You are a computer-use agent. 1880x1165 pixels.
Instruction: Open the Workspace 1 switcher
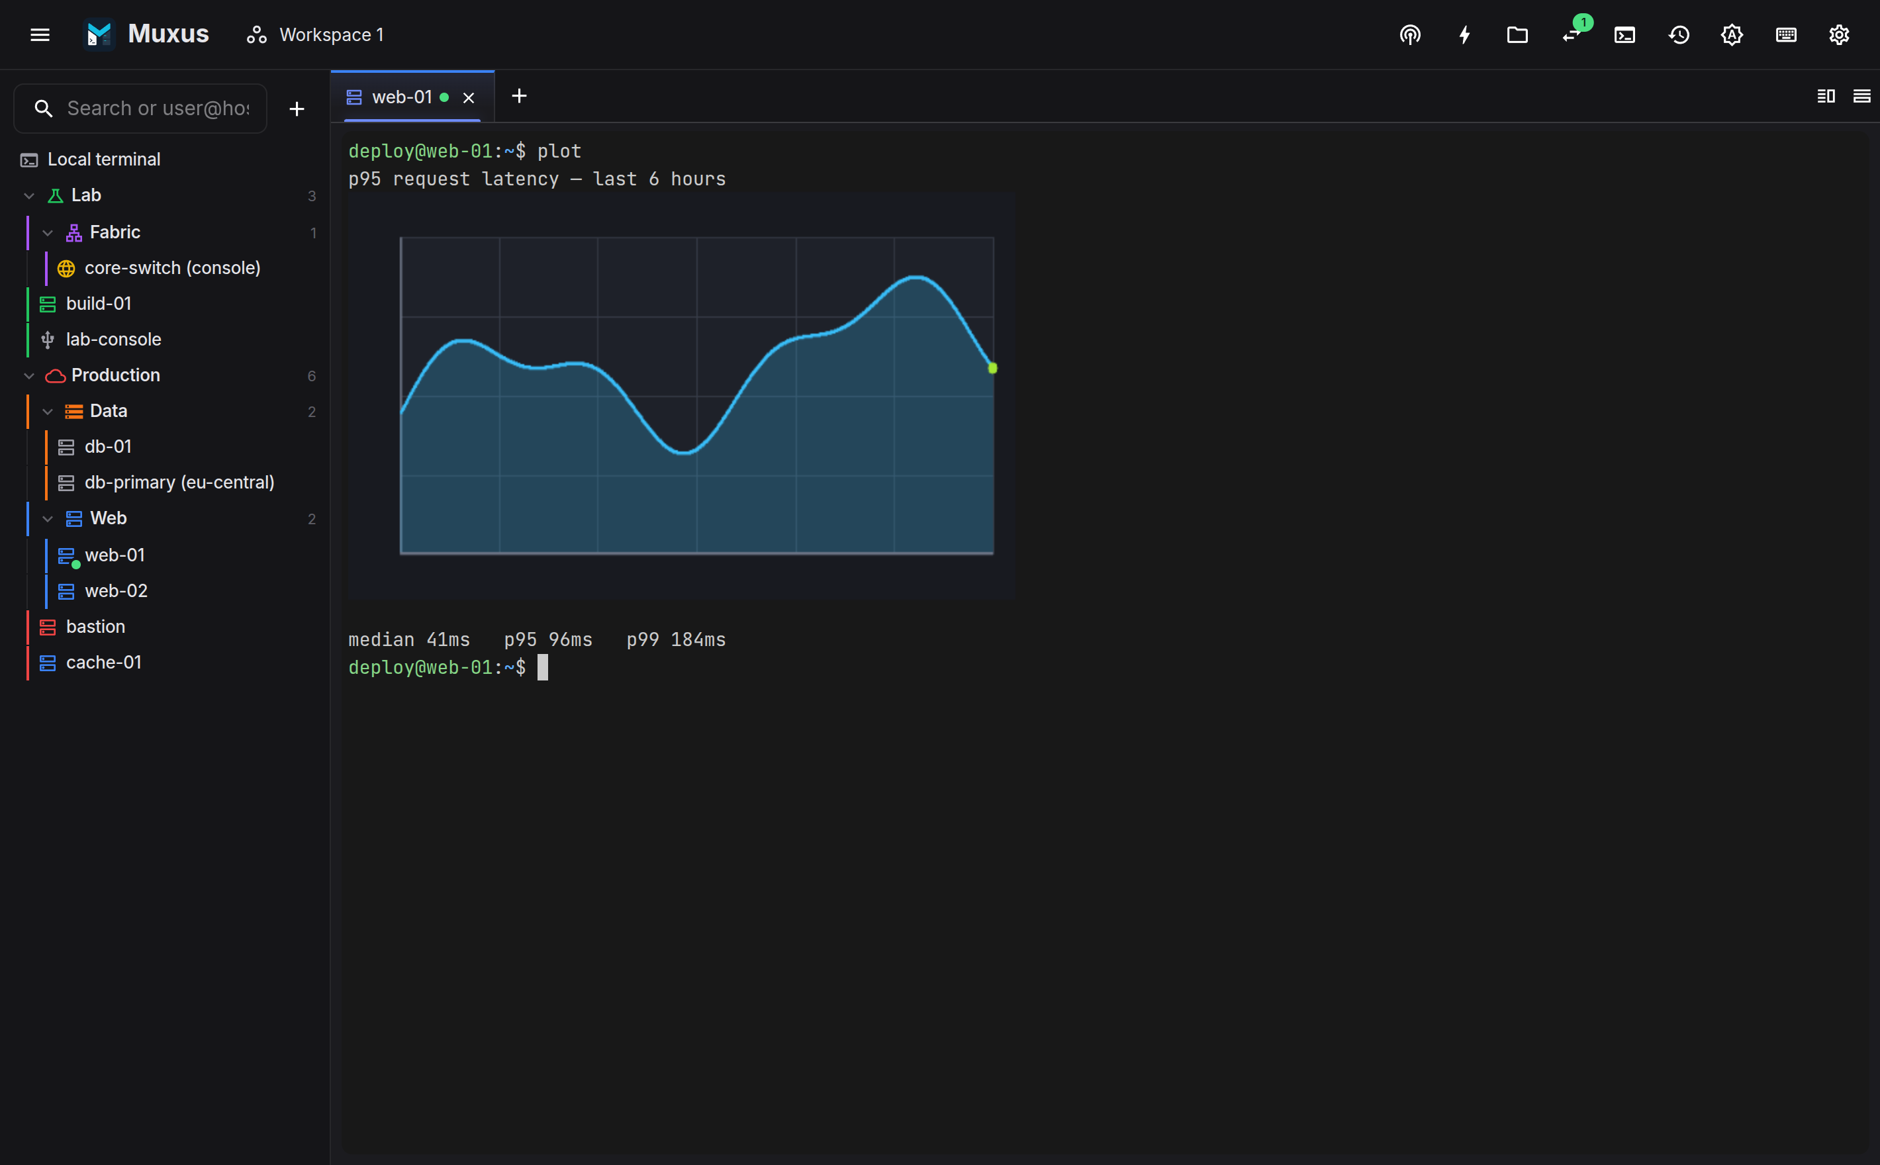click(315, 34)
